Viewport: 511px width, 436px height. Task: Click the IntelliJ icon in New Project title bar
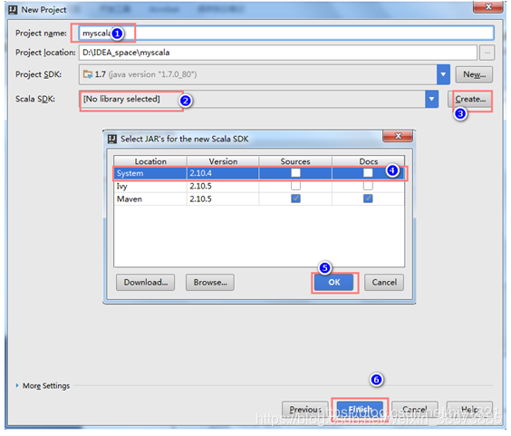pos(13,10)
